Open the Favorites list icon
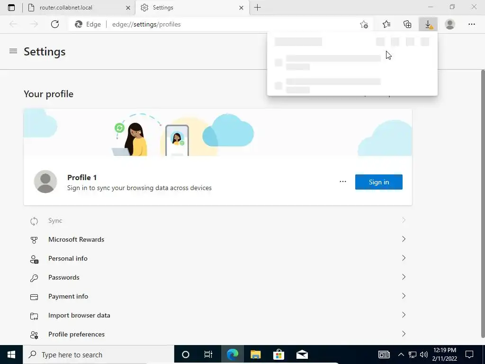 coord(386,24)
